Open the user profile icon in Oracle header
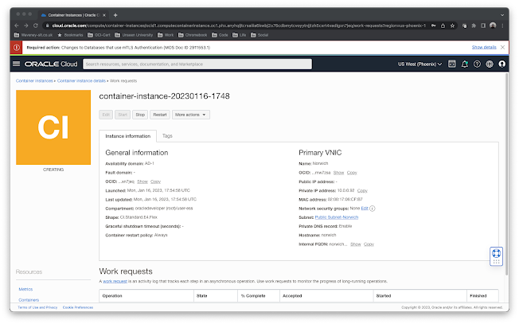The height and width of the screenshot is (324, 519). click(502, 64)
